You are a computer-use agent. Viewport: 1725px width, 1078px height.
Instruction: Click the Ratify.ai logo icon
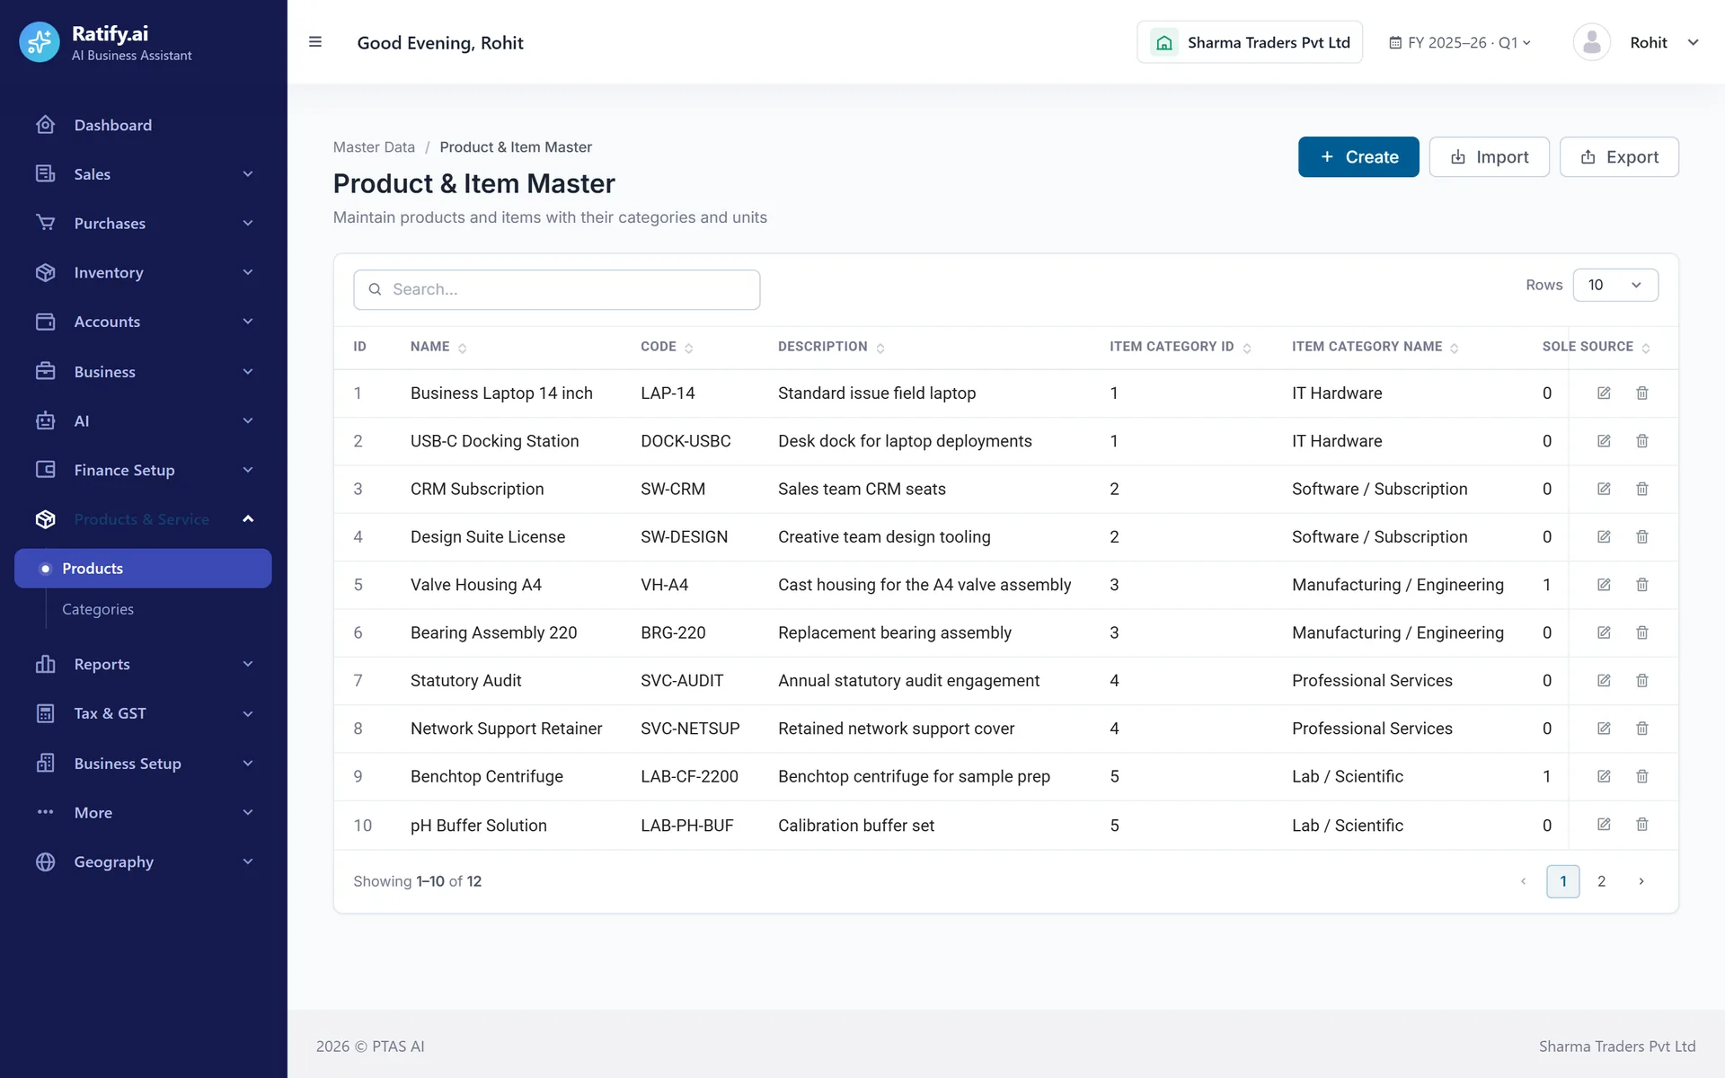(x=40, y=42)
